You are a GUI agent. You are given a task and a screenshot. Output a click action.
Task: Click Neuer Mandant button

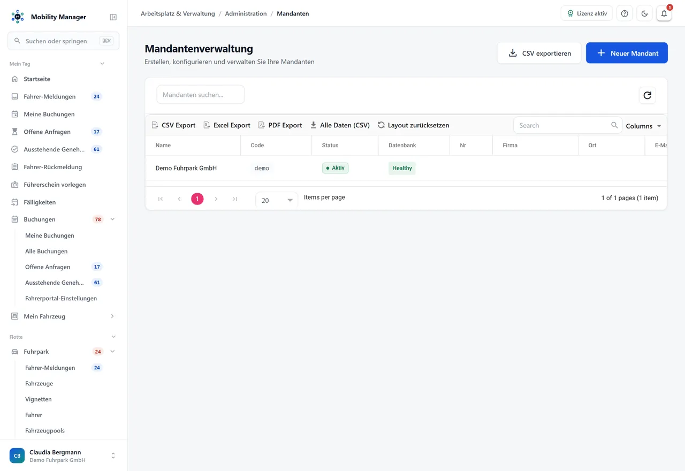click(x=627, y=53)
